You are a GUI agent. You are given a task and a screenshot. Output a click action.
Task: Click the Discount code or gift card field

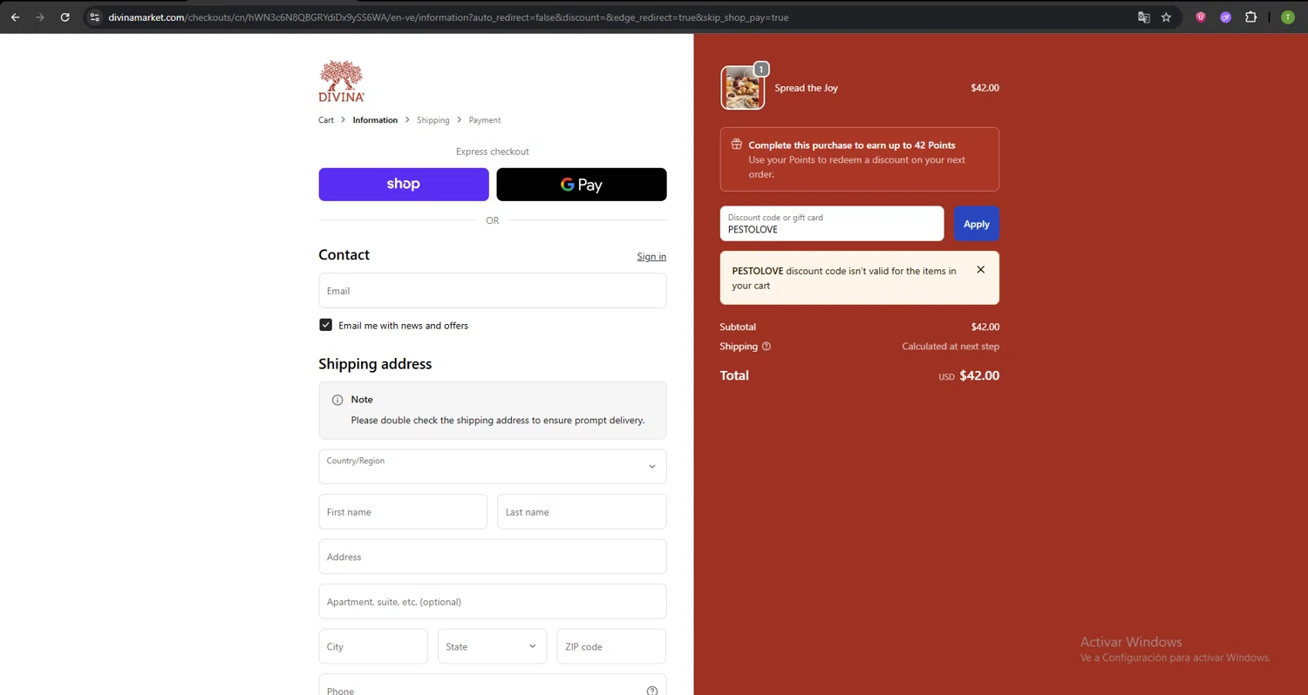coord(832,224)
